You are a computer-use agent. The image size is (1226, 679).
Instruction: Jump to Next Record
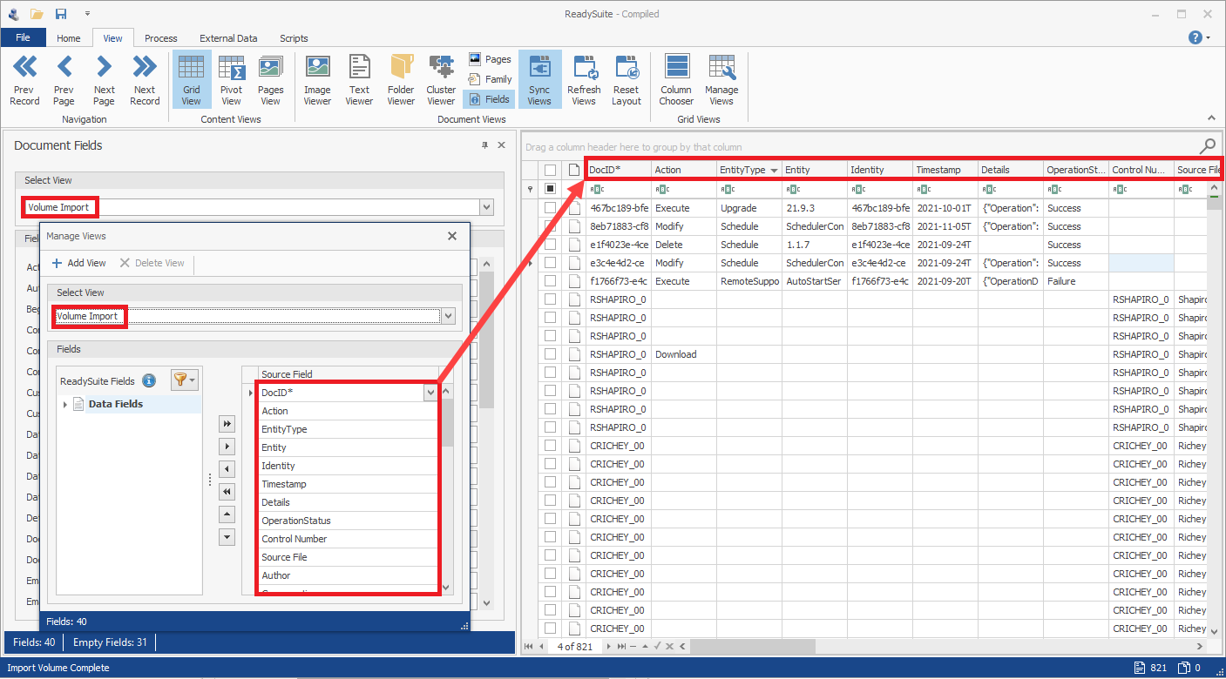(145, 80)
